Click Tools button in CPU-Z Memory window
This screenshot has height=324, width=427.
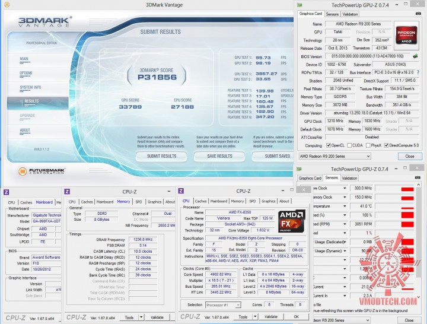point(129,317)
